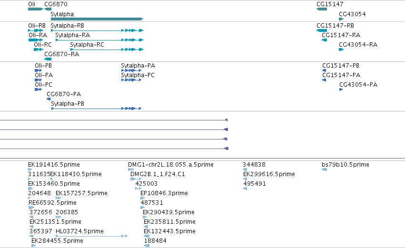Click the EK299616.5prime feature label
The width and height of the screenshot is (405, 248).
pos(269,174)
